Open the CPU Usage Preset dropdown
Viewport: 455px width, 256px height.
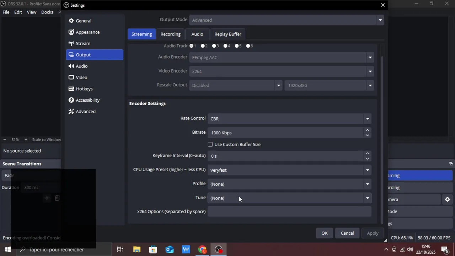tap(289, 170)
